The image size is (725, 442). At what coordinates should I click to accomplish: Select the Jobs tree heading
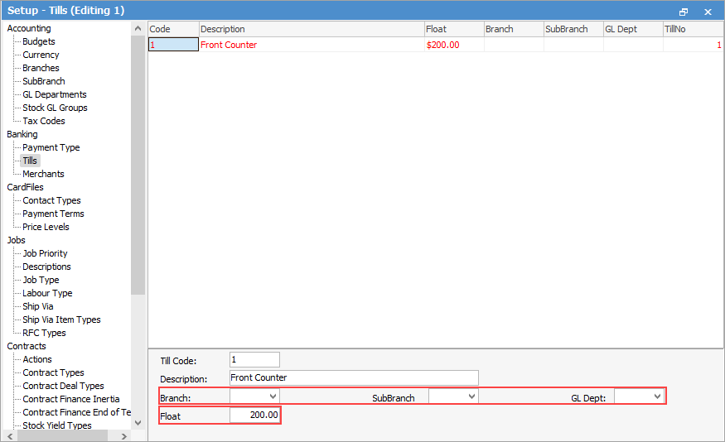click(17, 240)
